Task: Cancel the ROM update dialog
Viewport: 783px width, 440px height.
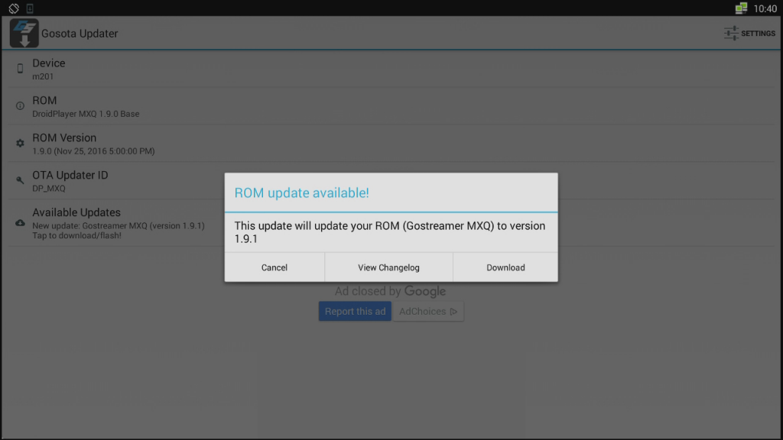Action: coord(275,267)
